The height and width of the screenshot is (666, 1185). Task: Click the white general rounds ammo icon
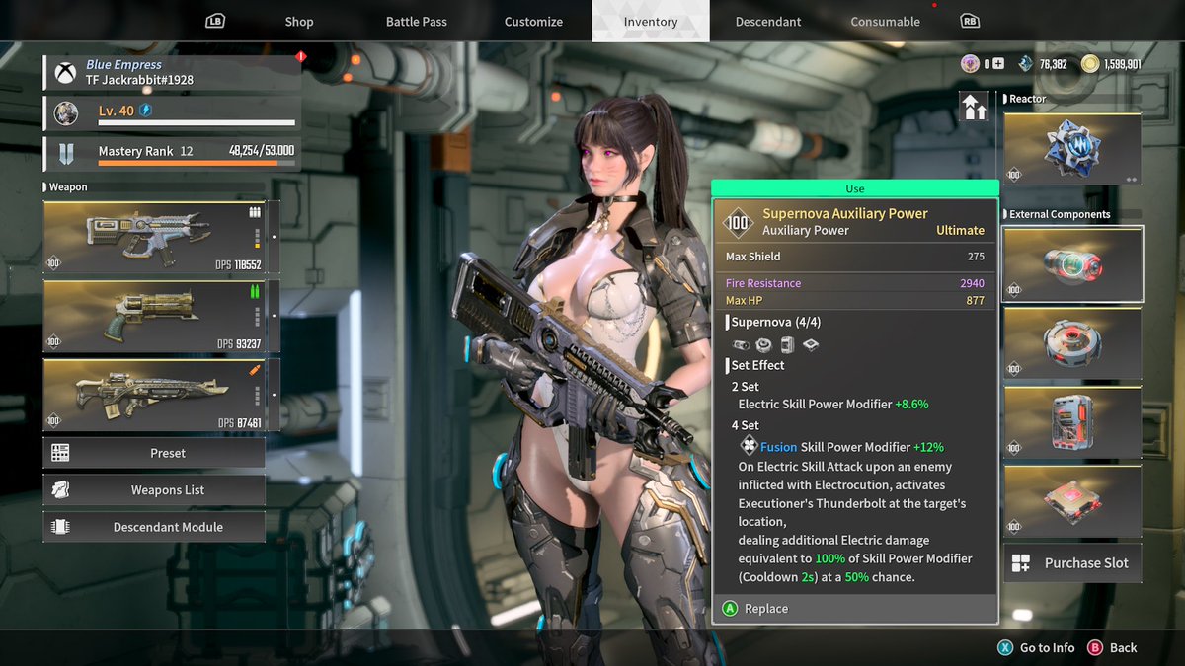254,212
